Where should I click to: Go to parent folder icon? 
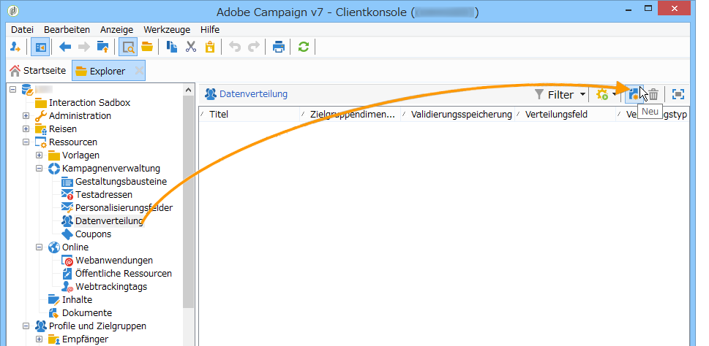(x=103, y=47)
